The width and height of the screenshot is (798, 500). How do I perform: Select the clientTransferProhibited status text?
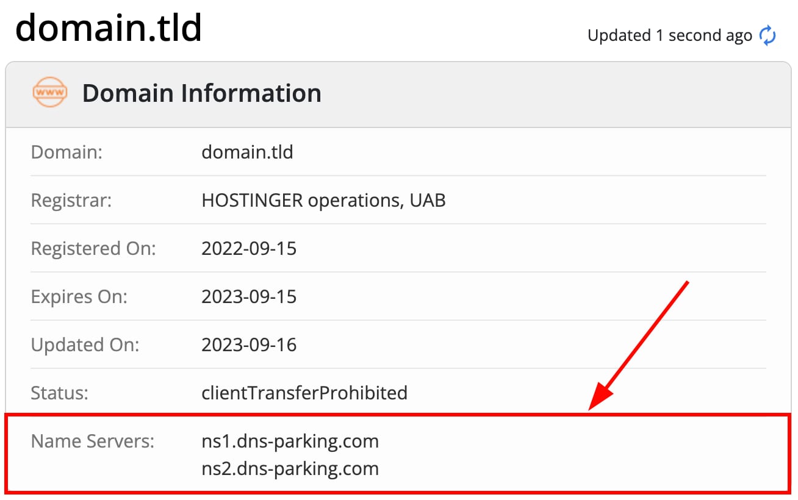(x=305, y=393)
